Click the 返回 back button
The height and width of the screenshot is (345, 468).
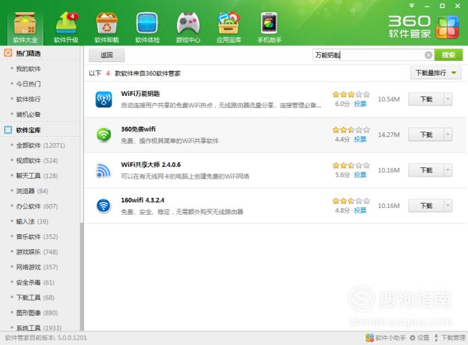[107, 55]
